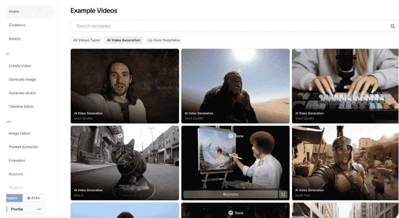
Task: Open the cat on skateboard video
Action: 125,163
